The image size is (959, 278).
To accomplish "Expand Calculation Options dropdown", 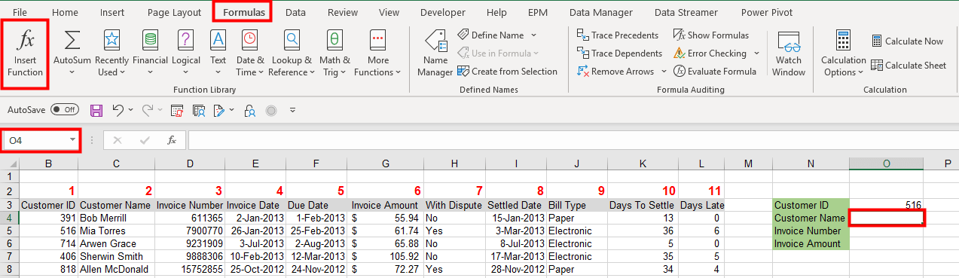I will (x=844, y=53).
